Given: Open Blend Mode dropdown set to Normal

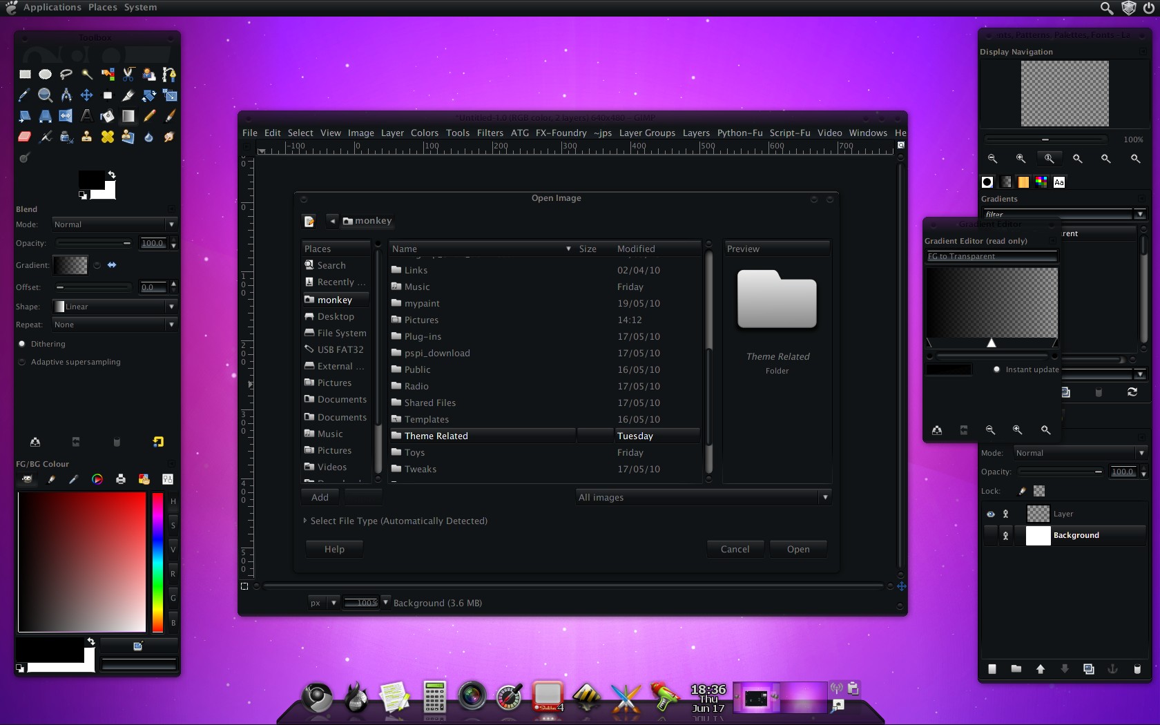Looking at the screenshot, I should 115,224.
